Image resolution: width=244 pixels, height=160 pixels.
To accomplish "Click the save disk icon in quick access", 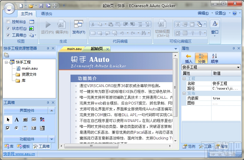I will [x=41, y=6].
